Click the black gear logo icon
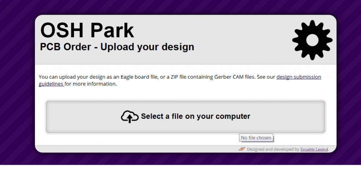Viewport: 361px width, 194px height. coord(312,40)
